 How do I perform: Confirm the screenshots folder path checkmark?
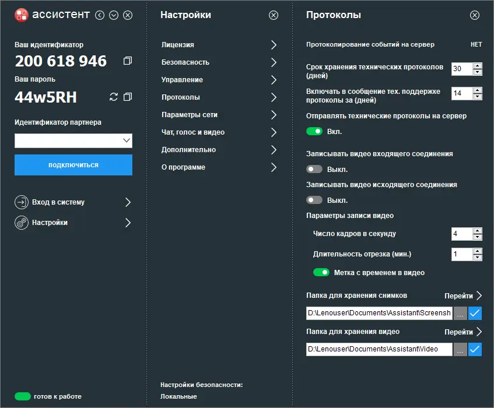pos(475,314)
